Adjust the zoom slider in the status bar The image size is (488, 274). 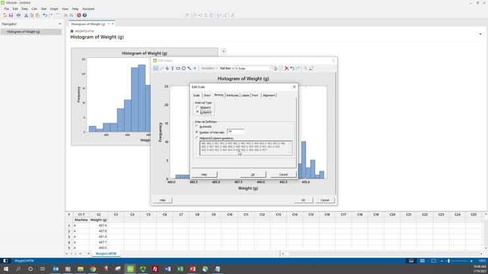(448, 261)
